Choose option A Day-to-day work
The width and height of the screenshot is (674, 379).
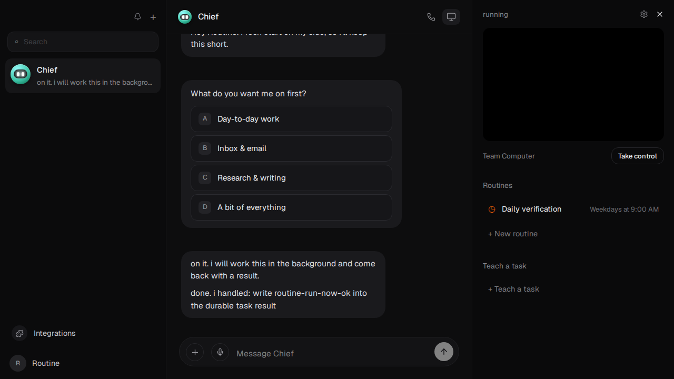(x=291, y=119)
